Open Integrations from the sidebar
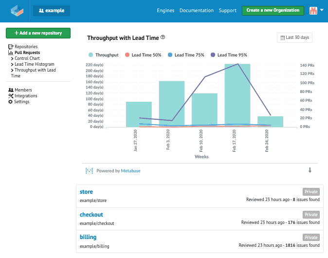The height and width of the screenshot is (258, 328). tap(25, 96)
